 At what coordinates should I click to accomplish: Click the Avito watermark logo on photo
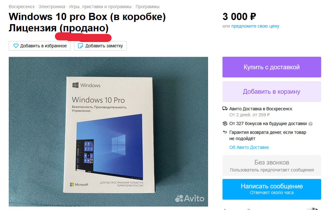click(190, 198)
